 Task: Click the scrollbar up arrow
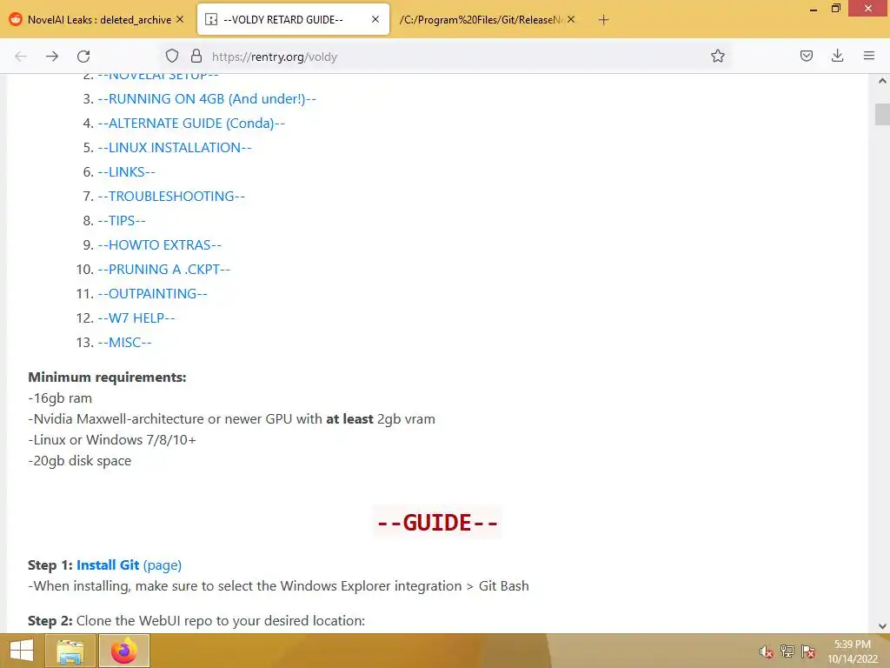(x=882, y=81)
